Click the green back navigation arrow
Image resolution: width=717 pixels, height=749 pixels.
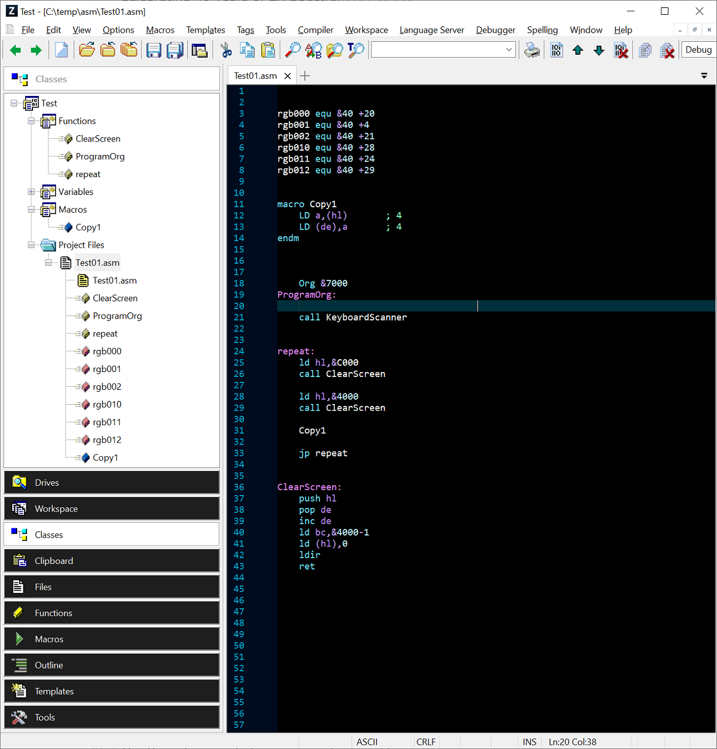click(15, 50)
